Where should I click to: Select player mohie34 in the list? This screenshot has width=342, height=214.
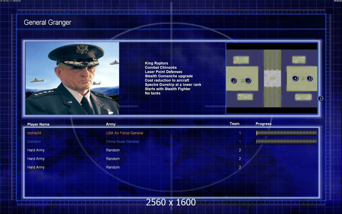tap(34, 133)
